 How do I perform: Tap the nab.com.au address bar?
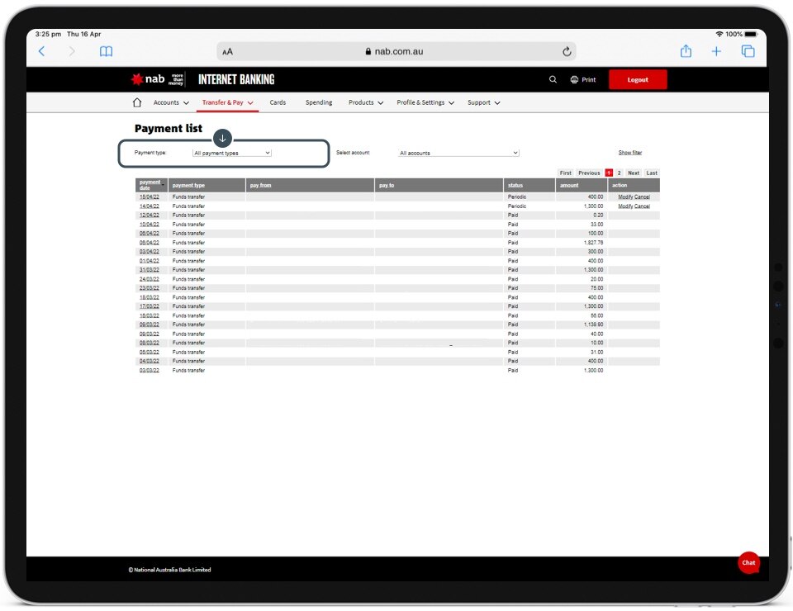(x=396, y=51)
